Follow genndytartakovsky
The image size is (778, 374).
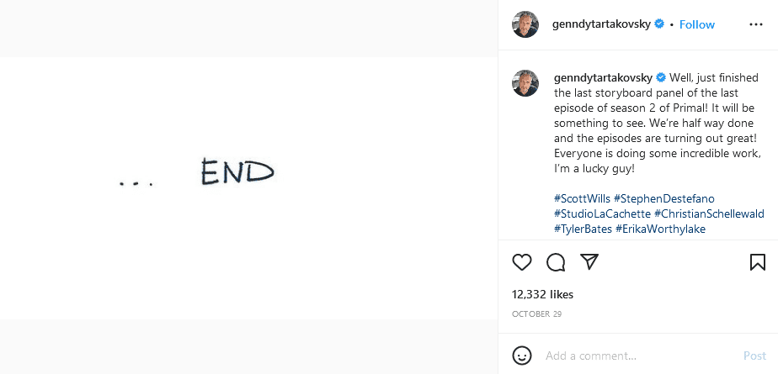[696, 24]
